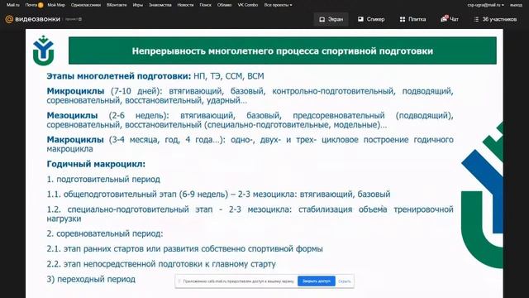Open the Mail.ru link
529x298 pixels.
13,5
